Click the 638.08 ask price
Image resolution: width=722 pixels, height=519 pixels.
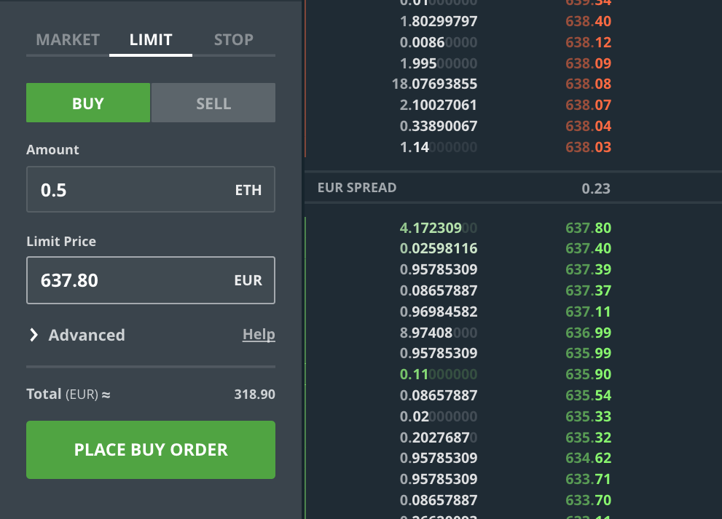click(588, 84)
